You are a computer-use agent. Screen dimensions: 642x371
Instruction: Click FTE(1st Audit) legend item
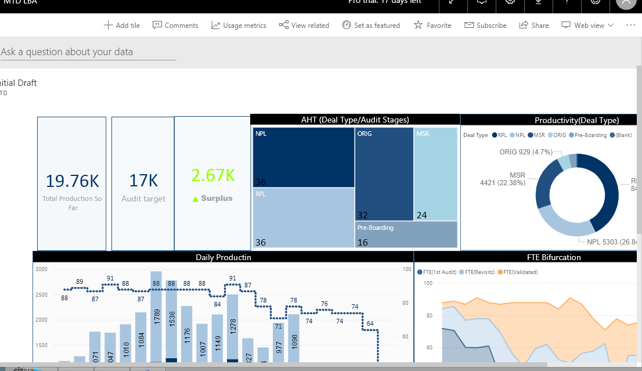437,272
